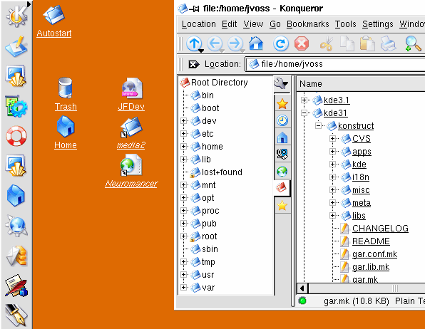
Task: Open the Tools menu
Action: (345, 24)
